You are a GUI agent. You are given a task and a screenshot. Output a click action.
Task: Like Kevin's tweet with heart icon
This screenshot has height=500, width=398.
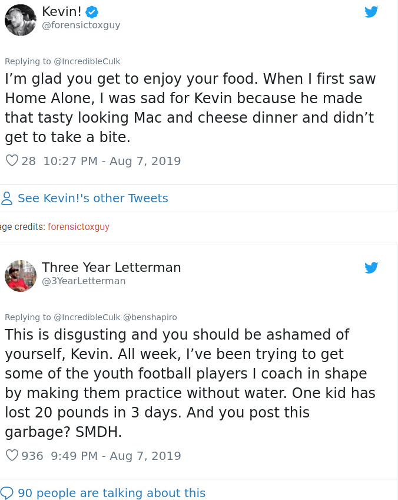pos(12,160)
